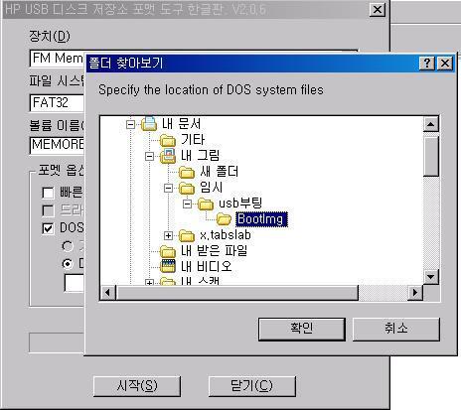Viewport: 461px width, 410px height.
Task: Toggle the 빠른 quick format checkbox
Action: click(x=48, y=193)
